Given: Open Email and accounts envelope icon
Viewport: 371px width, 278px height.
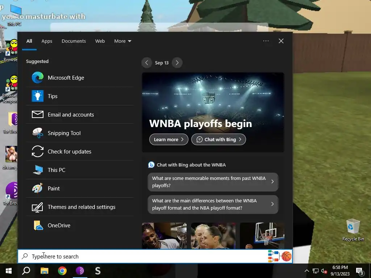Looking at the screenshot, I should (x=38, y=115).
